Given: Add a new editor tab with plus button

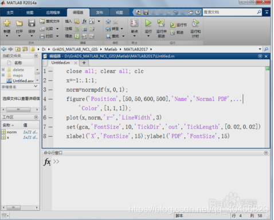Looking at the screenshot, I should (84, 63).
